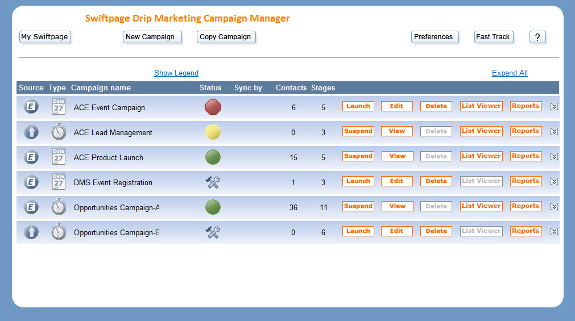Viewport: 575px width, 321px height.
Task: Open Reports for ACE Lead Management
Action: pyautogui.click(x=526, y=131)
